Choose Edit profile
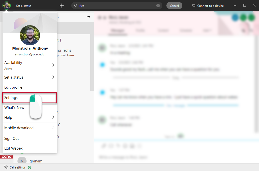Viewport: 259px width, 171px height. coord(30,87)
